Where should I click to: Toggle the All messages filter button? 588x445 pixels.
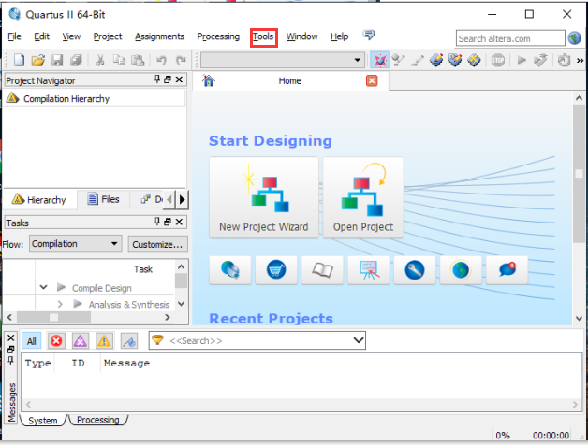[32, 341]
